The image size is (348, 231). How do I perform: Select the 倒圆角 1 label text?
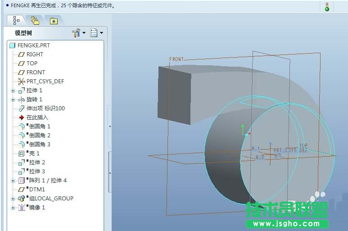pyautogui.click(x=40, y=127)
